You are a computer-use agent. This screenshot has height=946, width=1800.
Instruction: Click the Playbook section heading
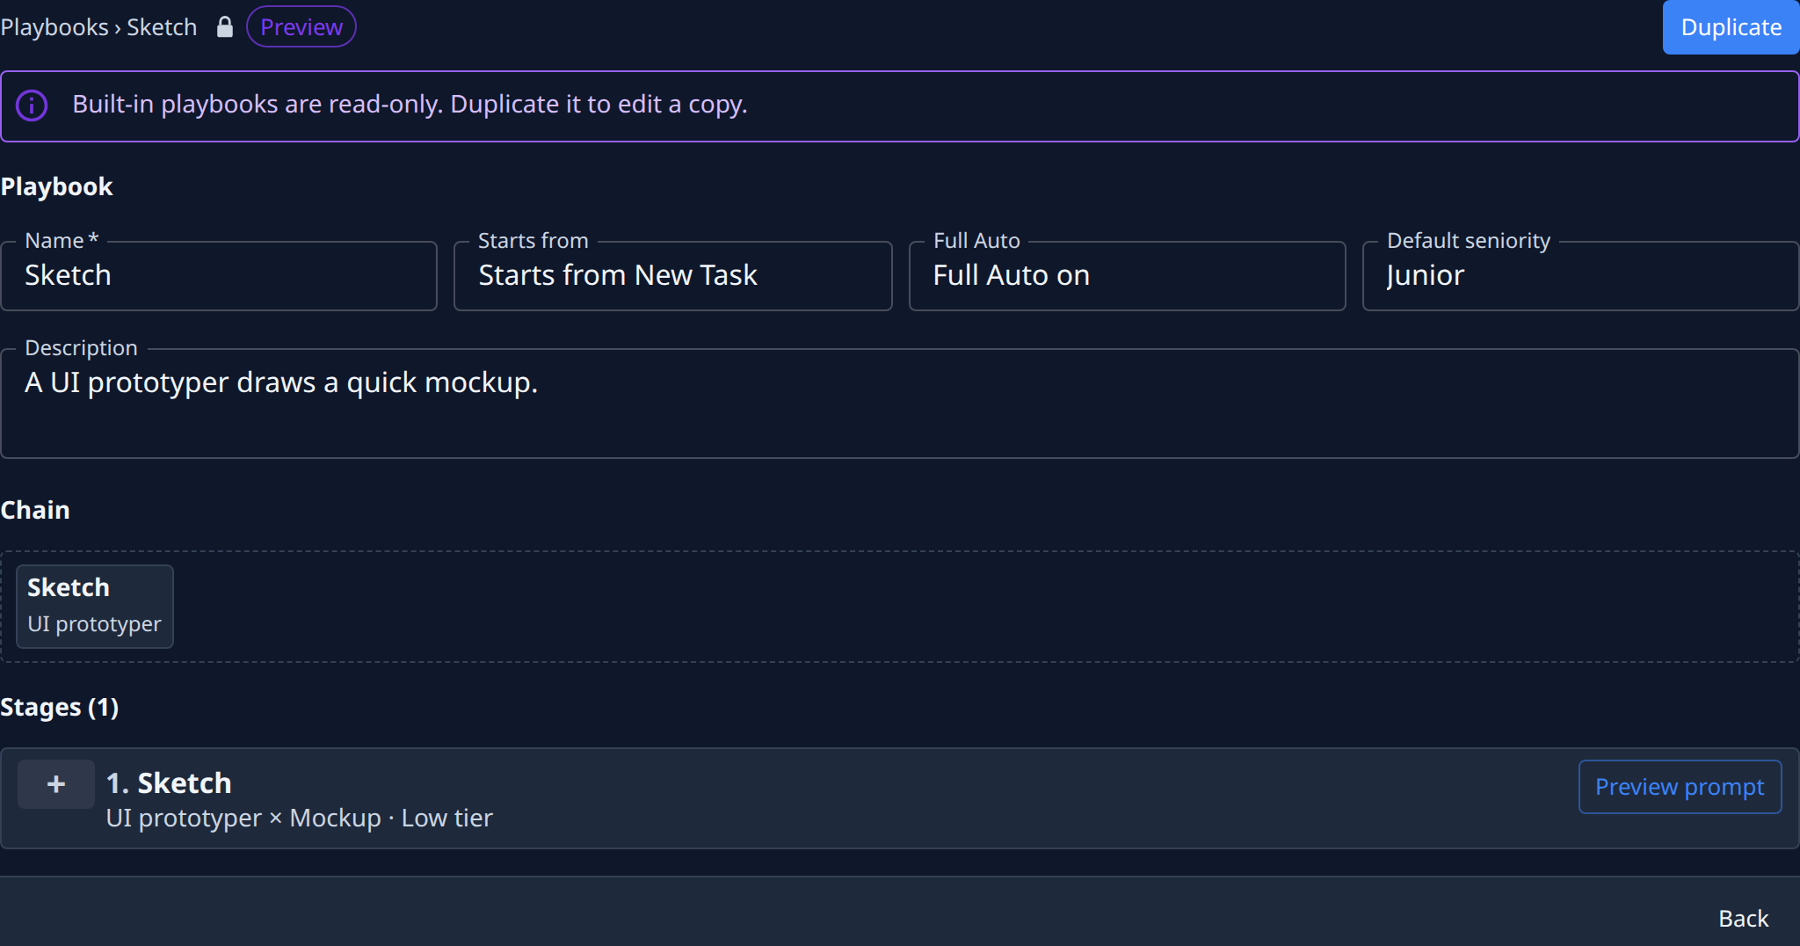56,186
